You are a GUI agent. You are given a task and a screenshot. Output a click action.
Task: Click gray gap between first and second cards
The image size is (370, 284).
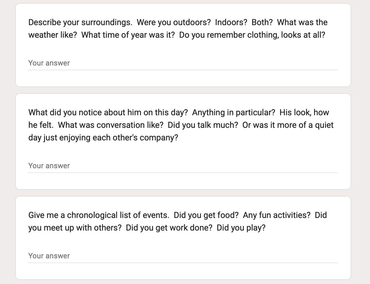click(183, 90)
